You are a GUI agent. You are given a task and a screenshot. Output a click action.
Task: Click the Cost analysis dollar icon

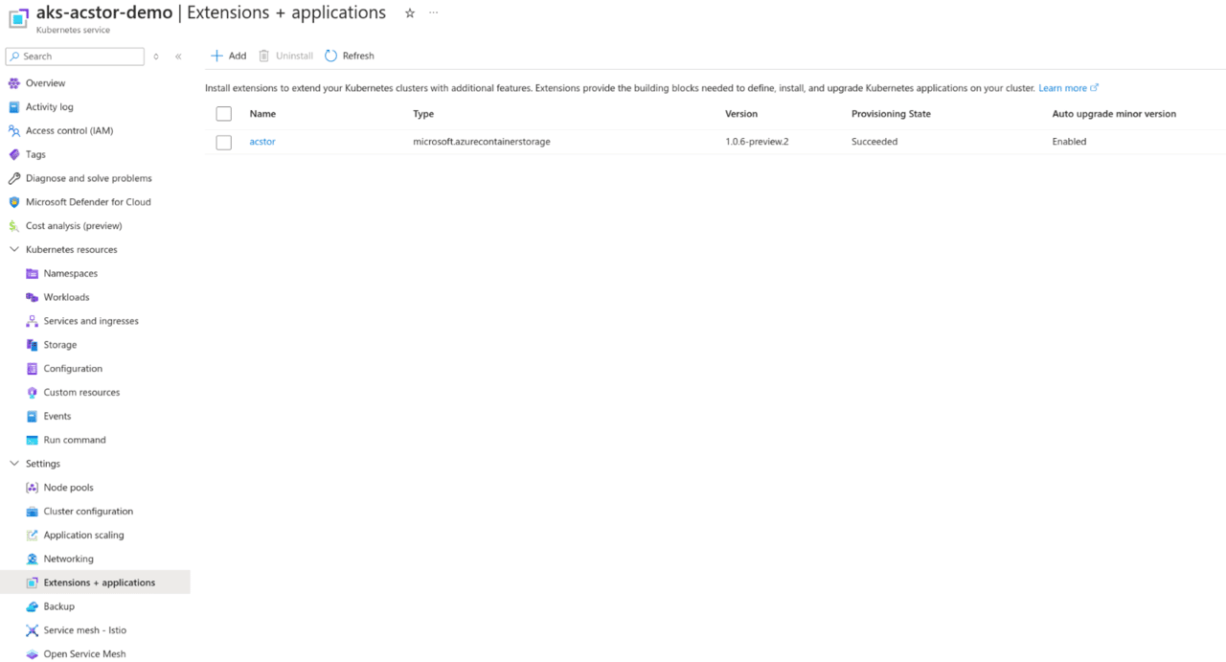13,226
